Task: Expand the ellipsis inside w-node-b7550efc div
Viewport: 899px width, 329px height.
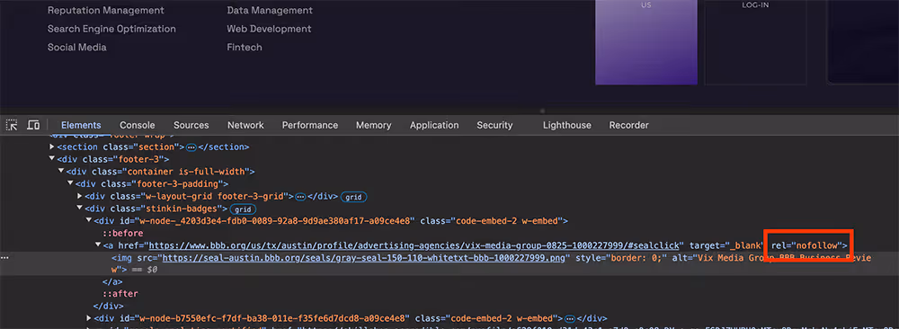Action: click(x=569, y=318)
